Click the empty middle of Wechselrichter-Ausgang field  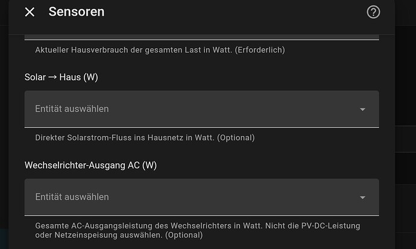tap(201, 197)
